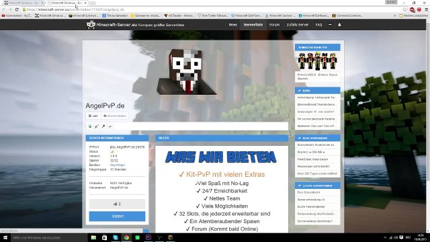The width and height of the screenshot is (430, 242).
Task: Click the voice server value beside Voiceserver
Action: tap(119, 188)
